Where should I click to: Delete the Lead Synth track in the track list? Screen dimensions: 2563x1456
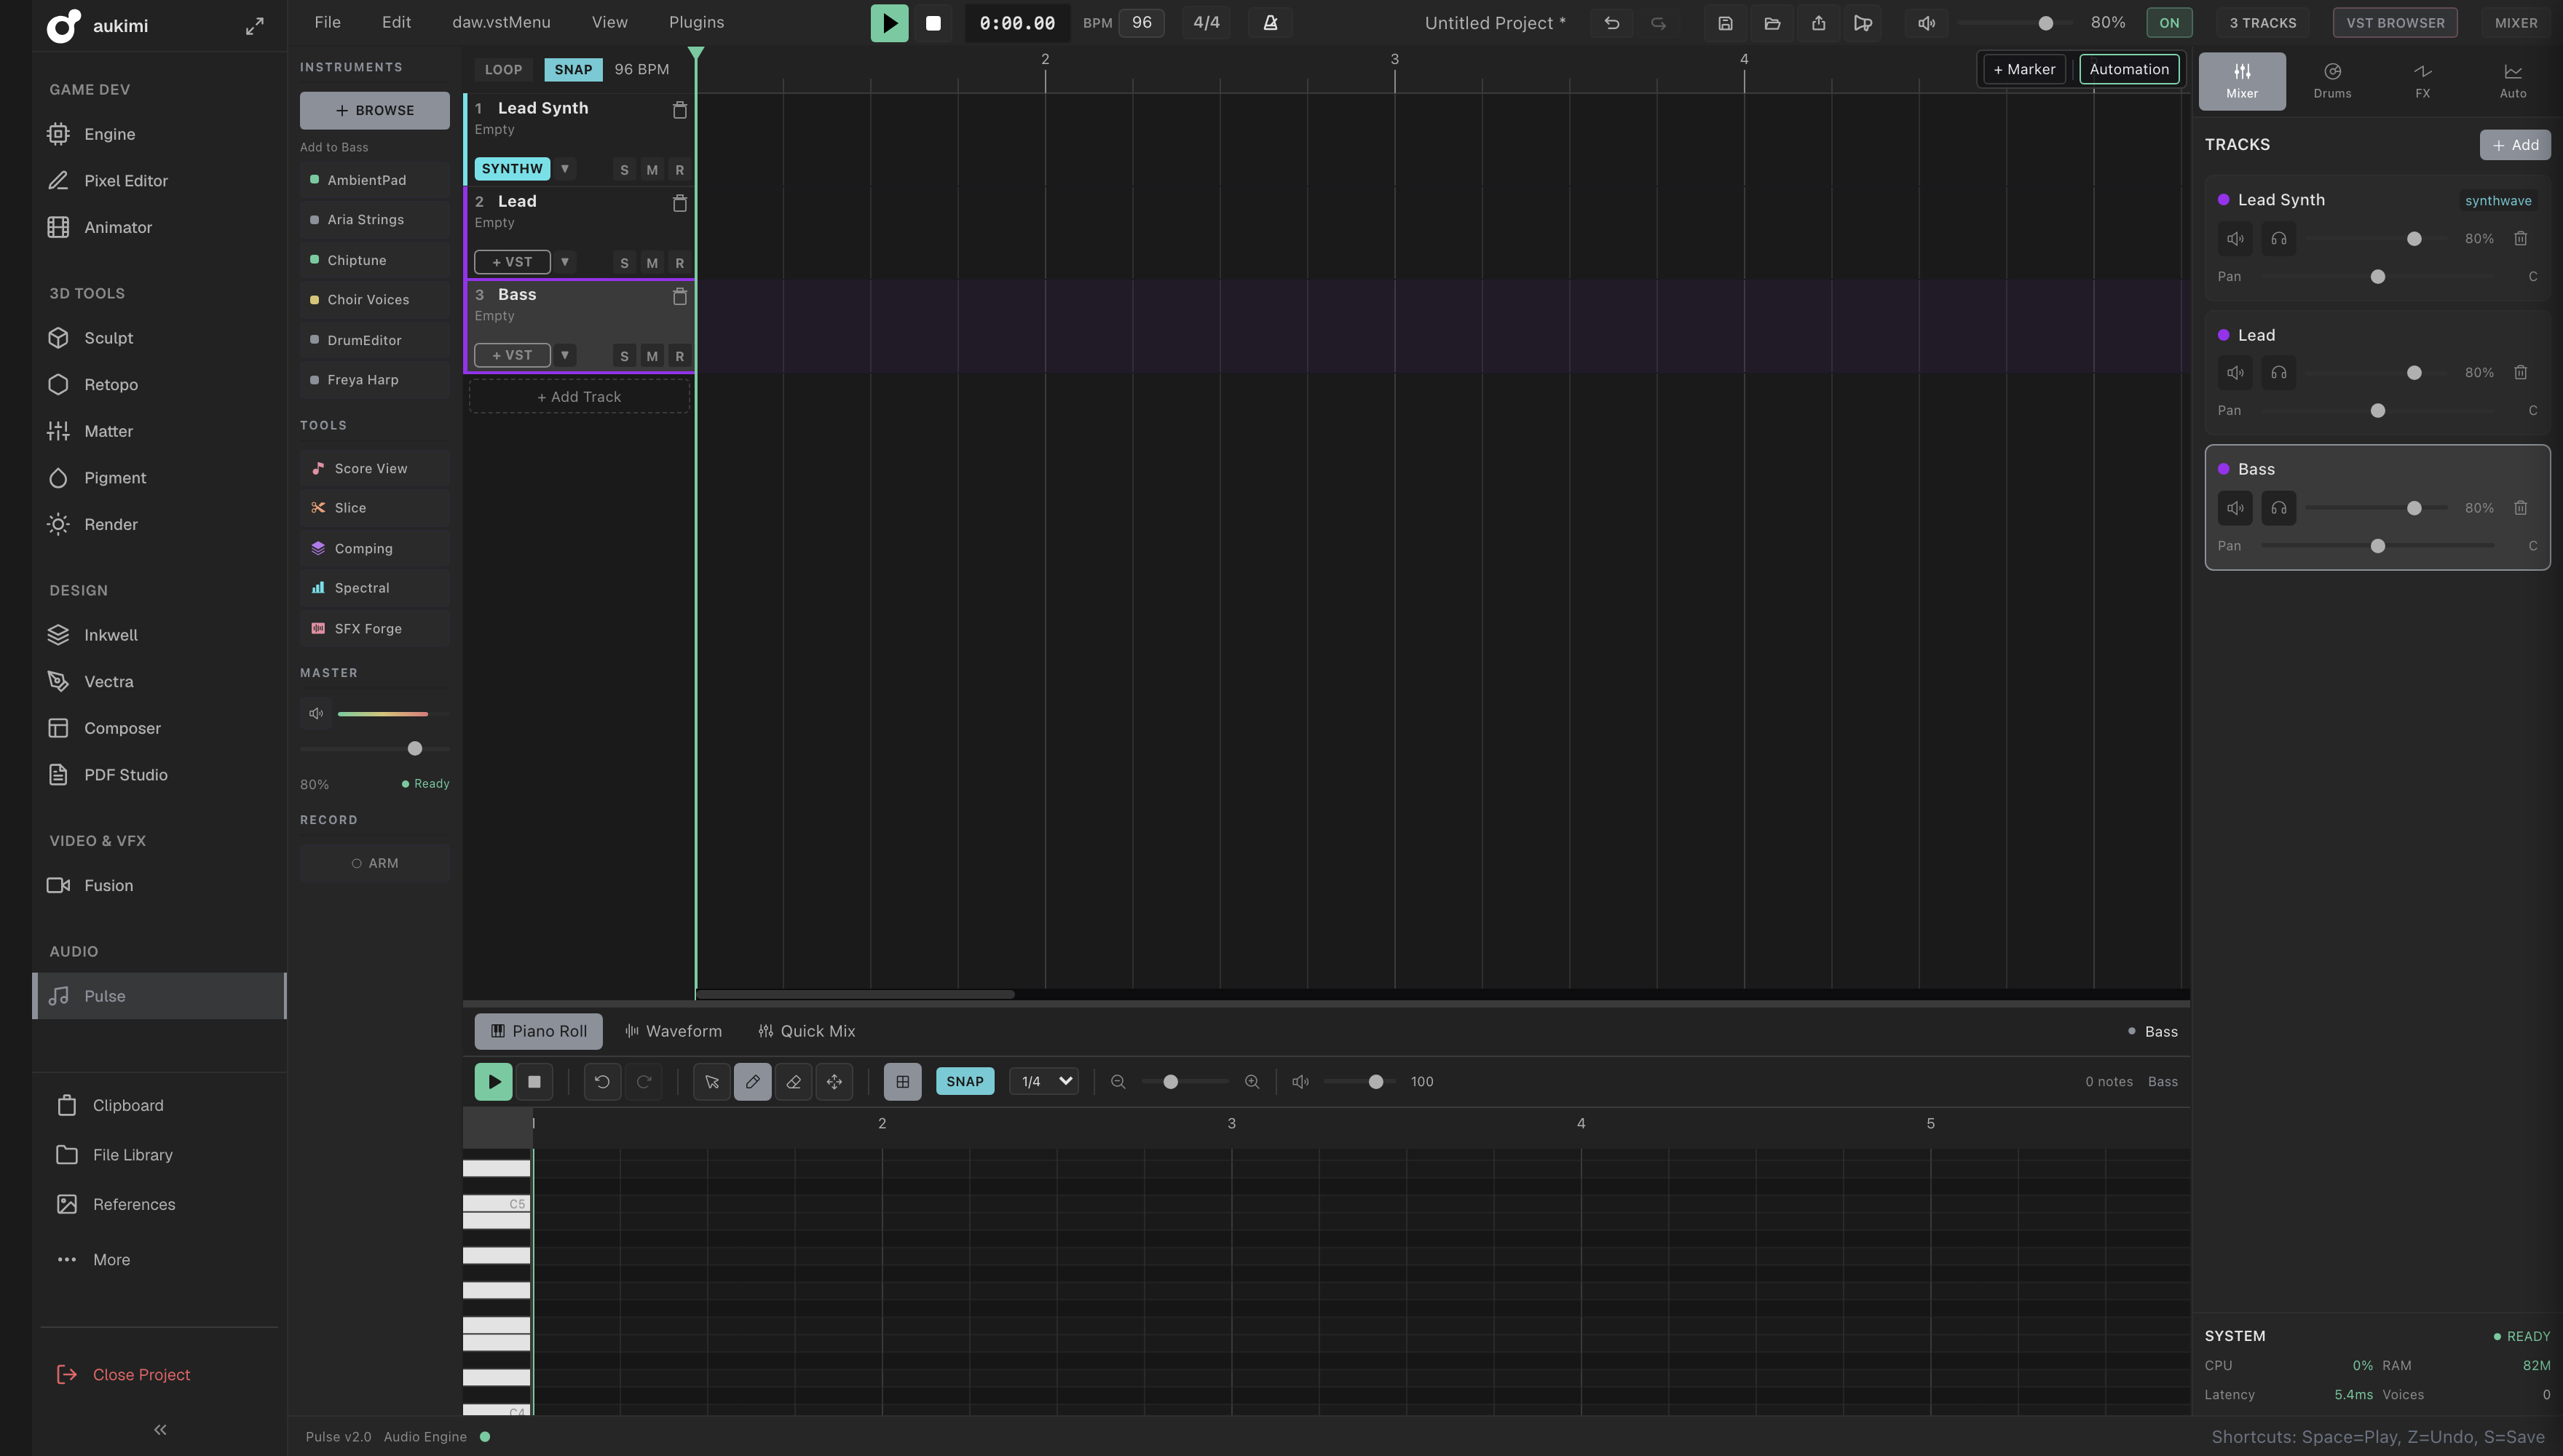pos(680,110)
